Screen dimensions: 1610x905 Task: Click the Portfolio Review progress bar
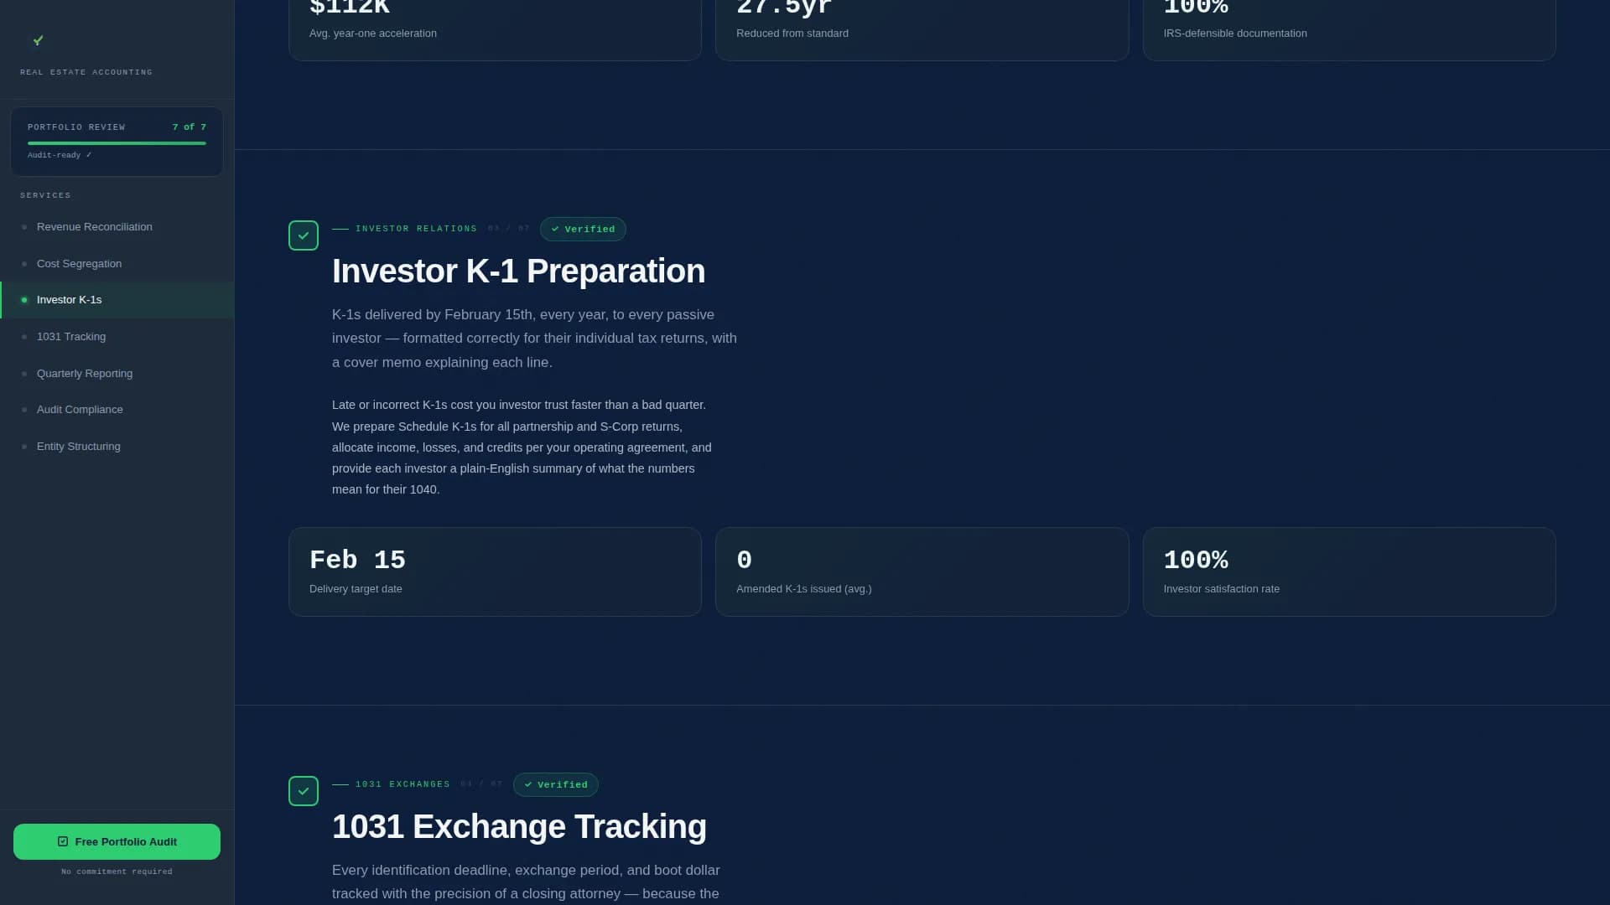pyautogui.click(x=117, y=142)
